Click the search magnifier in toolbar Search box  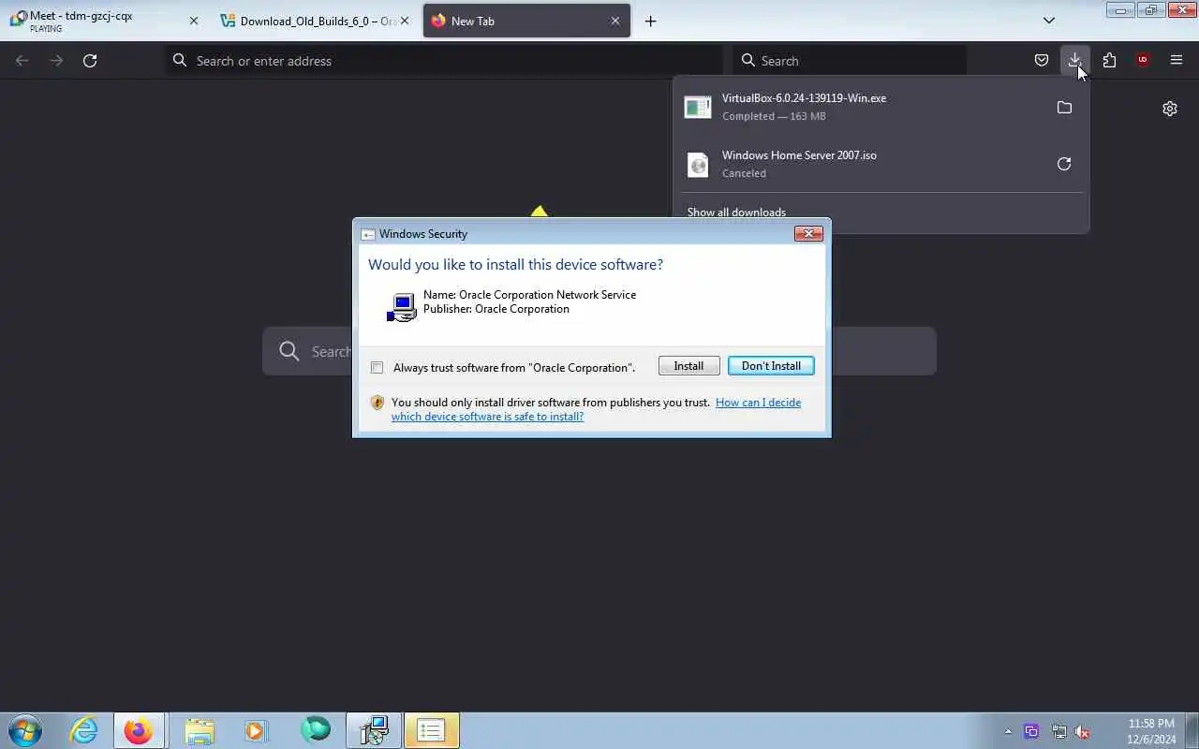coord(748,60)
